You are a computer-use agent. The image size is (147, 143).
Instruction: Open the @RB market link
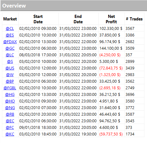click(10, 114)
